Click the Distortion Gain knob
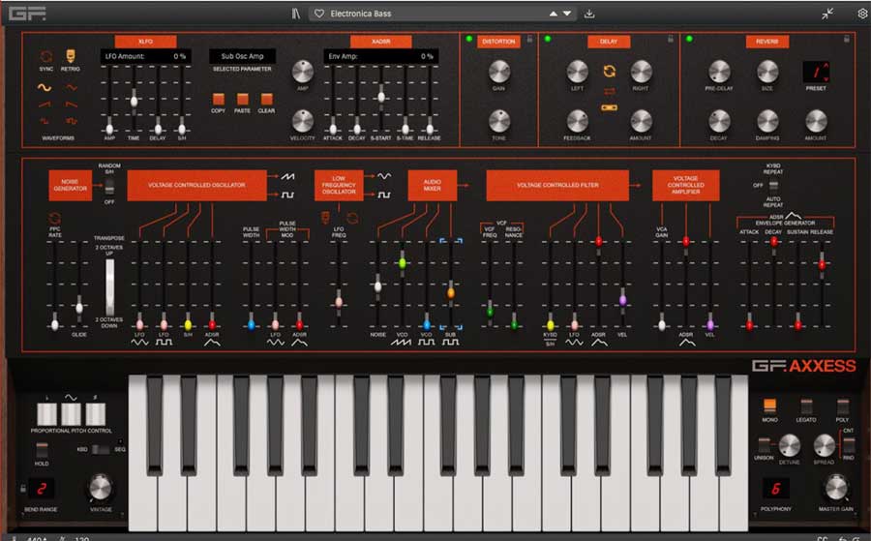871x541 pixels. point(498,72)
